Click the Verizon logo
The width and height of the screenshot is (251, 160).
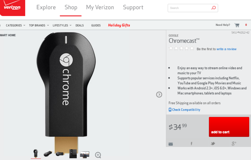coord(12,8)
